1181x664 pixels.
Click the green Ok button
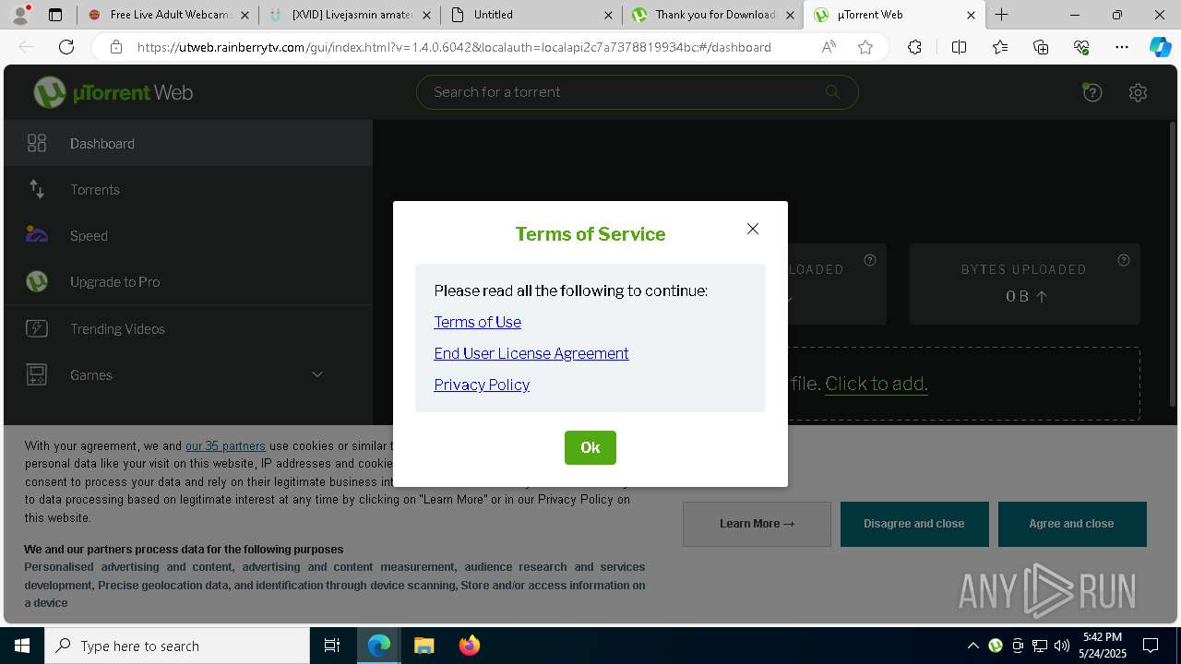click(590, 447)
